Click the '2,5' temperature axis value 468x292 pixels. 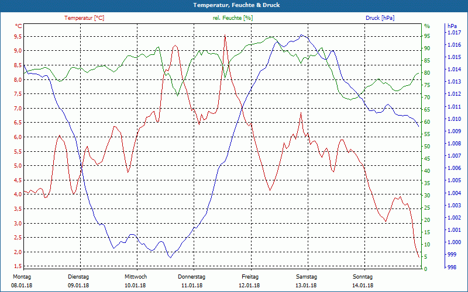click(x=18, y=238)
